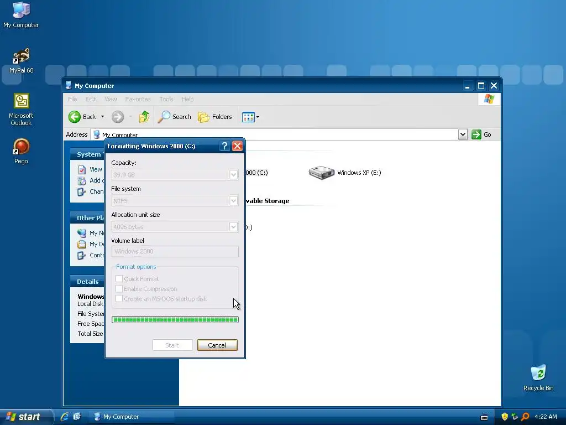Viewport: 566px width, 425px height.
Task: Click the 4:22 AM clock
Action: tap(546, 417)
